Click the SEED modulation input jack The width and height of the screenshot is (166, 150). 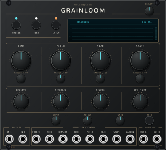(x=49, y=139)
